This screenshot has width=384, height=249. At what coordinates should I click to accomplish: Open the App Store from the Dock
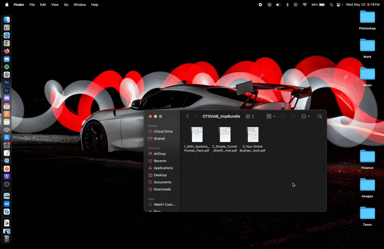(7, 137)
